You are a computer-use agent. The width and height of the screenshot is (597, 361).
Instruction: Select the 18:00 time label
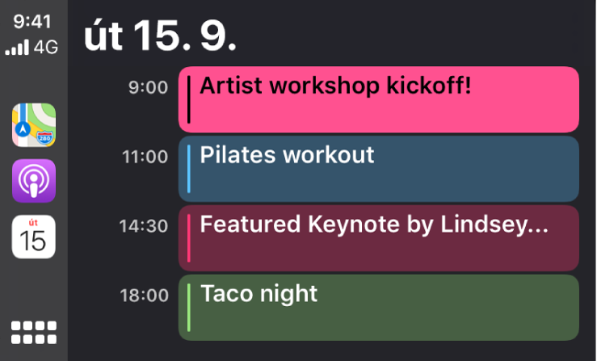145,295
